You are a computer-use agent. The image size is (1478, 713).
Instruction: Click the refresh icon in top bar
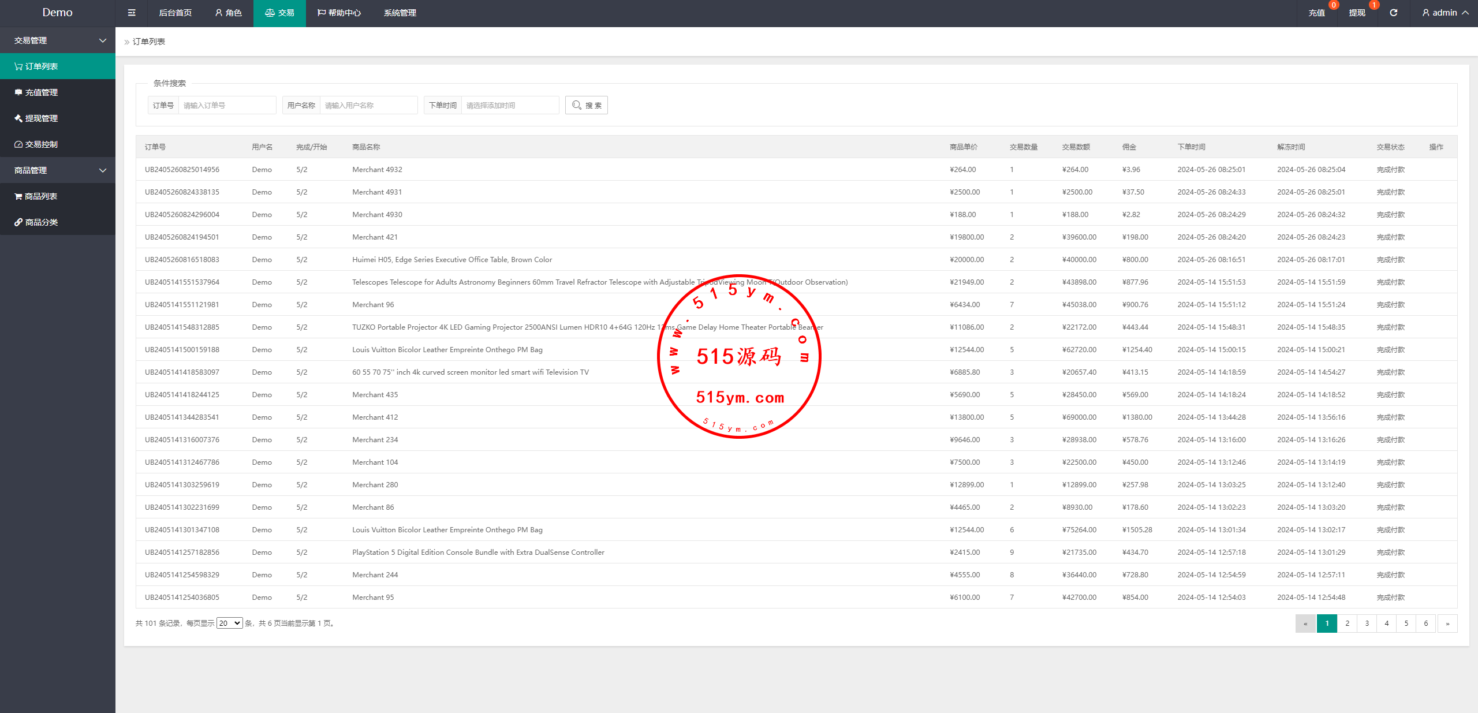(x=1393, y=13)
